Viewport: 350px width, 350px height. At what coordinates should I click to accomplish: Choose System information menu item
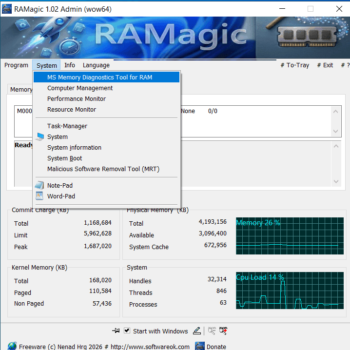pyautogui.click(x=106, y=147)
